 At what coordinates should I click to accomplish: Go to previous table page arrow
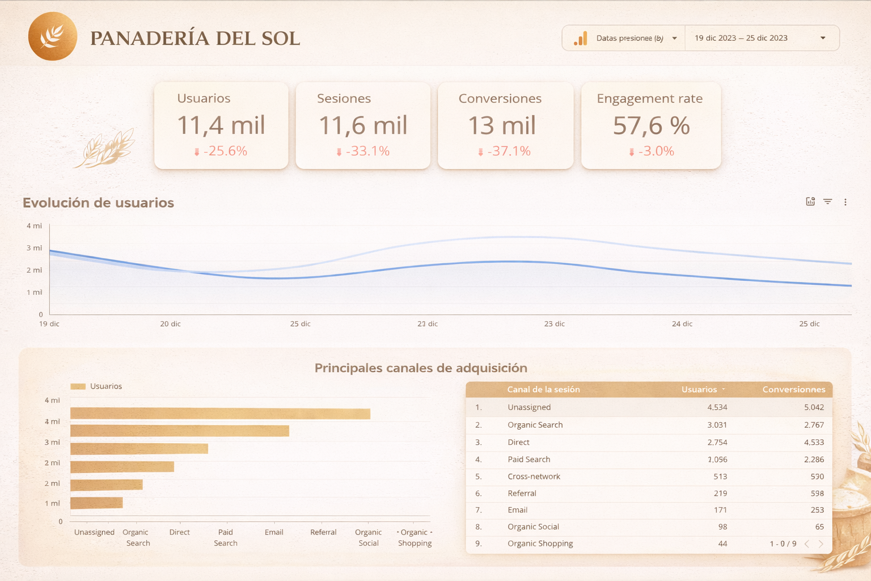(807, 544)
